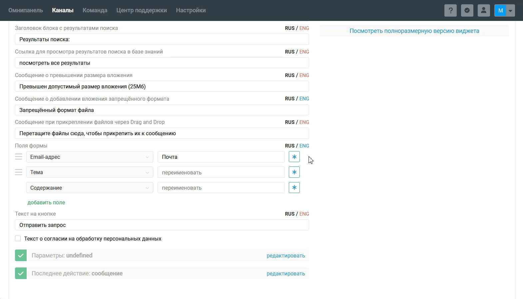Toggle required asterisk for Содержание field
Image resolution: width=523 pixels, height=299 pixels.
pyautogui.click(x=294, y=188)
